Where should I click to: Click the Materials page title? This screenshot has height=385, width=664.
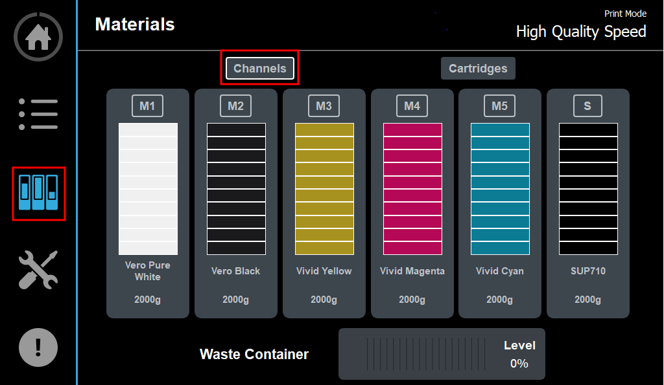coord(135,24)
